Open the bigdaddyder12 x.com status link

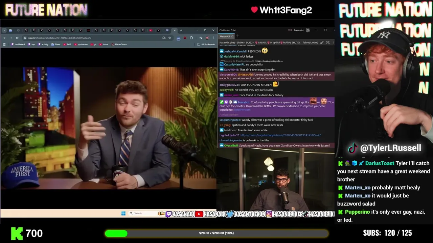[281, 135]
